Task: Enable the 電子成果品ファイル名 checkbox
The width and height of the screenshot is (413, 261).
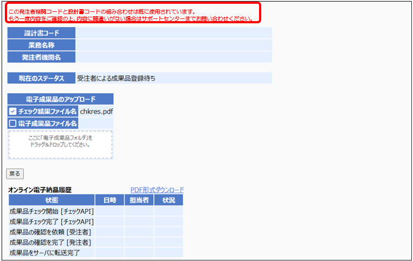Action: click(x=13, y=123)
